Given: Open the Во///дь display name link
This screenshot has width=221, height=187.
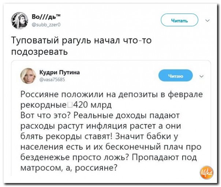Looking at the screenshot, I should [46, 17].
